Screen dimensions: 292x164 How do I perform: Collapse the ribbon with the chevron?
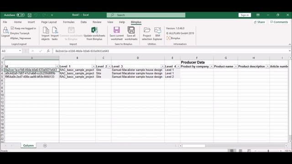tap(290, 44)
